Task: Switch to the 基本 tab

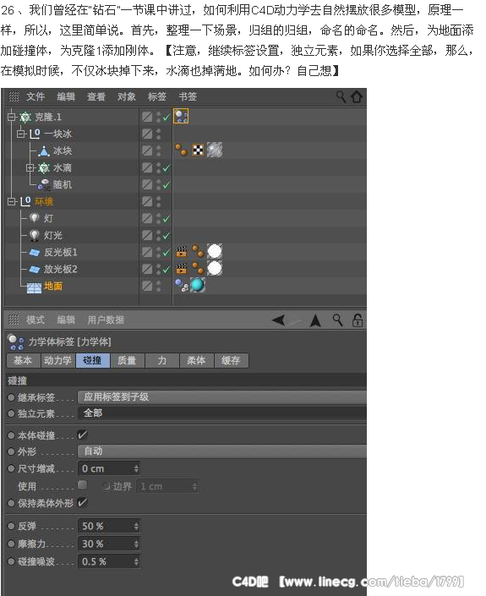Action: [23, 360]
